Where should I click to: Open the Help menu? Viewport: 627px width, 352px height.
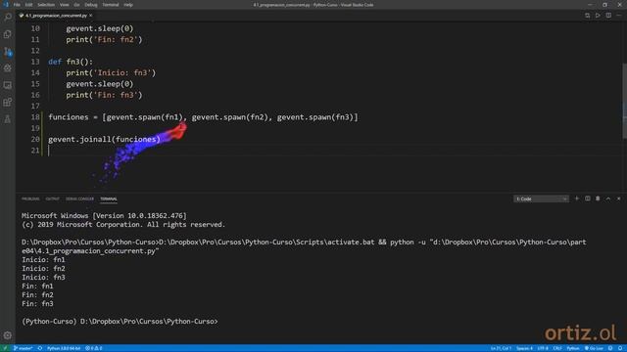pyautogui.click(x=128, y=5)
